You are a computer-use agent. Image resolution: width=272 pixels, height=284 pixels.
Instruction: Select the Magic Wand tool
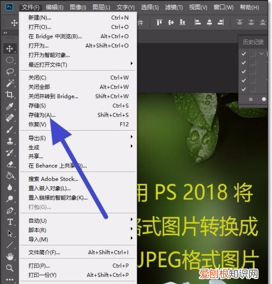10,83
